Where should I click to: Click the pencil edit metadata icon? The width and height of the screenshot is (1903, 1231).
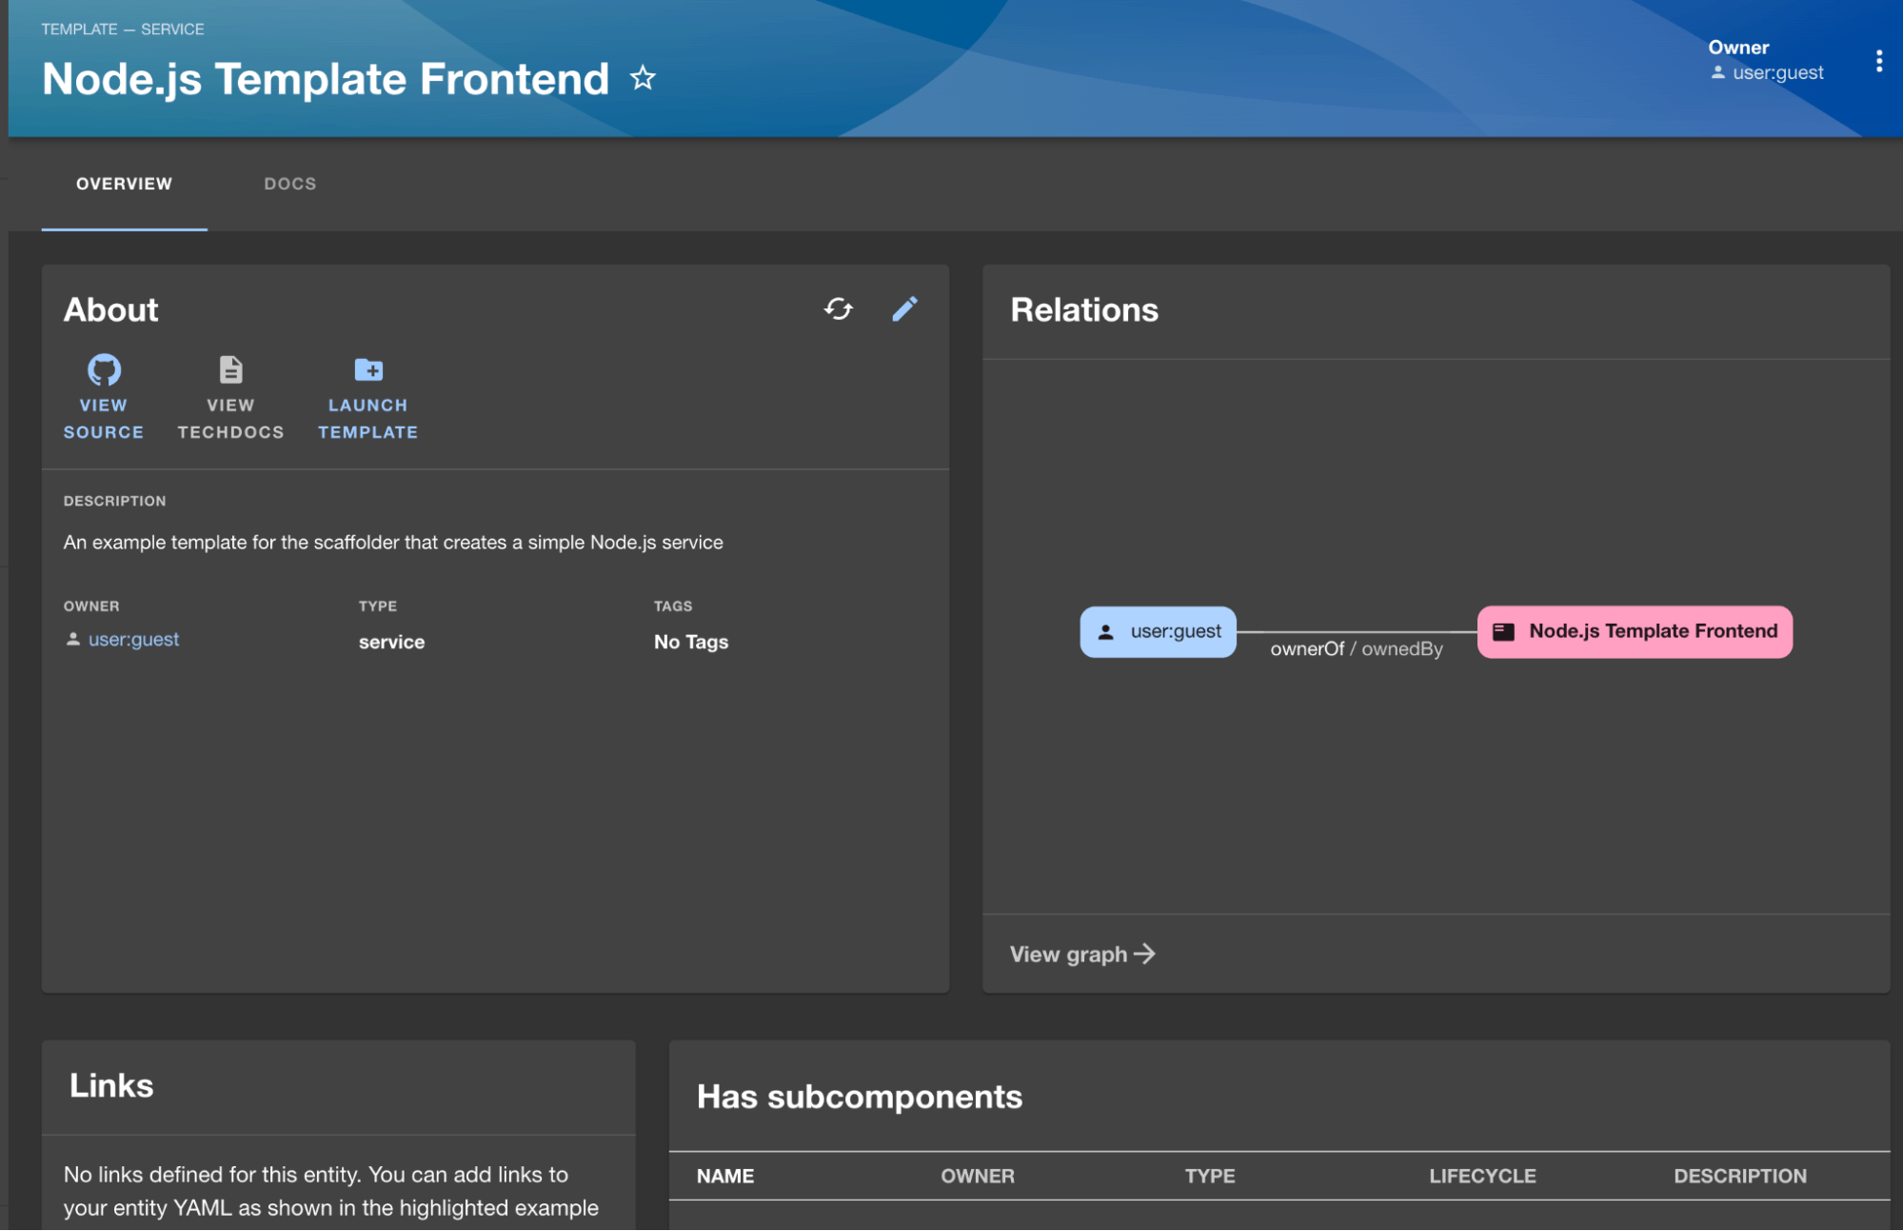[x=904, y=308]
